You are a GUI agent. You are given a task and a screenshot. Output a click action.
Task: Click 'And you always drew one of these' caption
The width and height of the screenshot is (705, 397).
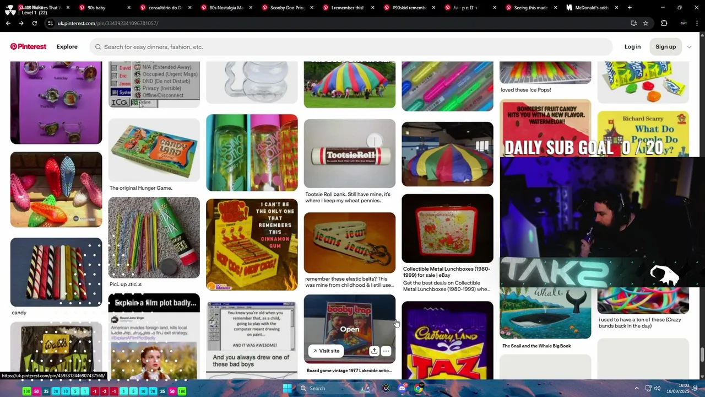[251, 361]
